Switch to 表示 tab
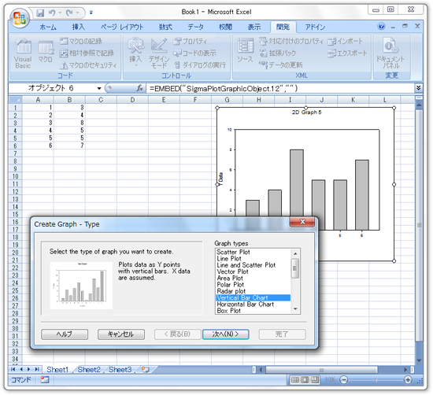 click(254, 27)
